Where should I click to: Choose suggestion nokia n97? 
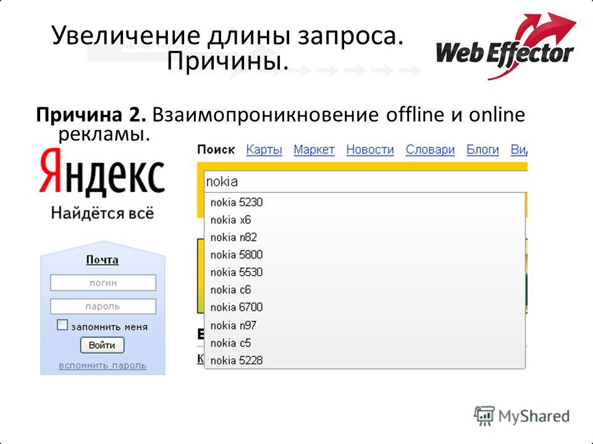[x=364, y=325]
